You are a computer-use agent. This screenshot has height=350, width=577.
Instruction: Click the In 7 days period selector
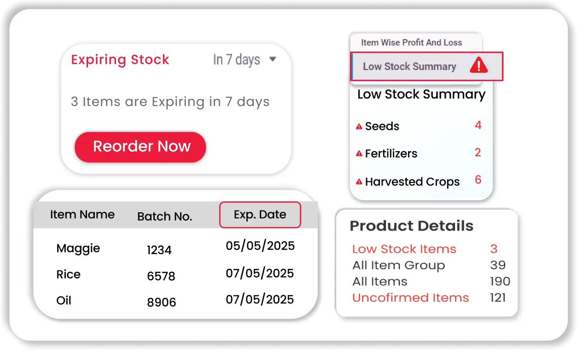coord(237,60)
